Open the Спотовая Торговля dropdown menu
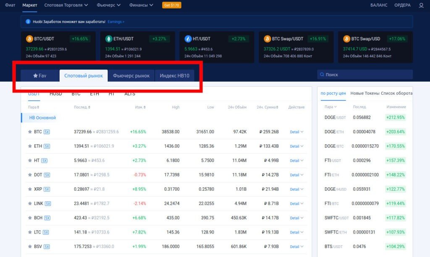Screen dimensions: 430x257 click(x=66, y=5)
